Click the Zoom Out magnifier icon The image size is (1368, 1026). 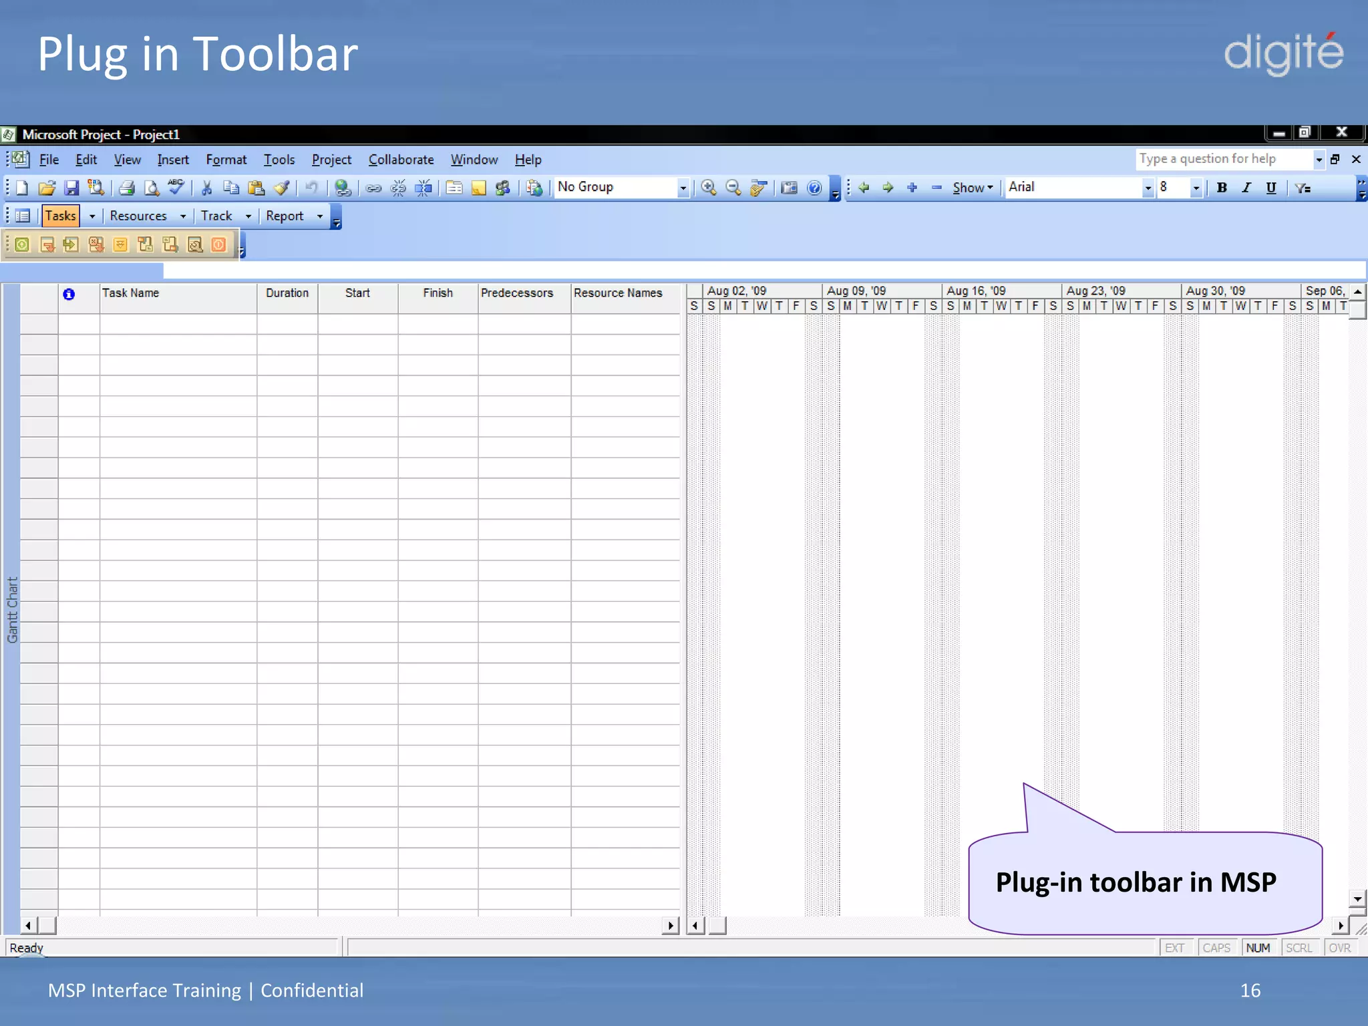tap(733, 188)
